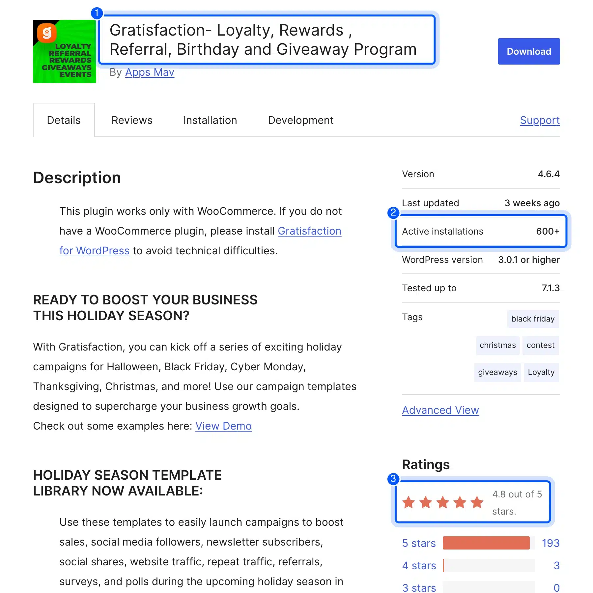The height and width of the screenshot is (593, 593).
Task: Click the '600+' active installations value
Action: pos(548,231)
